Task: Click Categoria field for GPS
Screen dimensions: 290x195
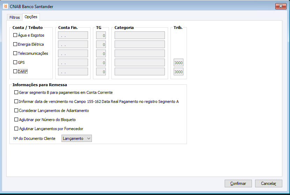Action: tap(140, 62)
